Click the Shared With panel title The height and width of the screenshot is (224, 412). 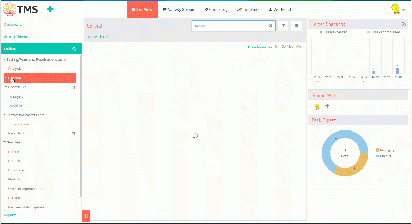[324, 96]
